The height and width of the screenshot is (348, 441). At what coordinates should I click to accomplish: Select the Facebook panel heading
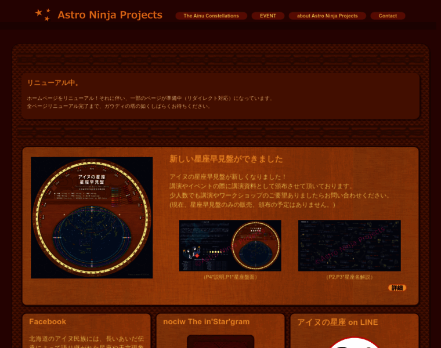48,321
